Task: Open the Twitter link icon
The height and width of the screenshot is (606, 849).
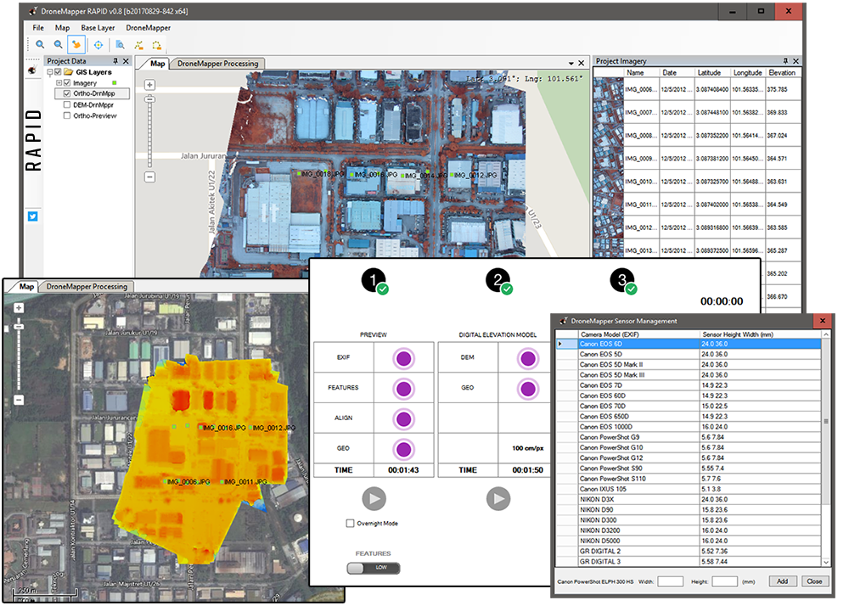Action: [x=32, y=216]
